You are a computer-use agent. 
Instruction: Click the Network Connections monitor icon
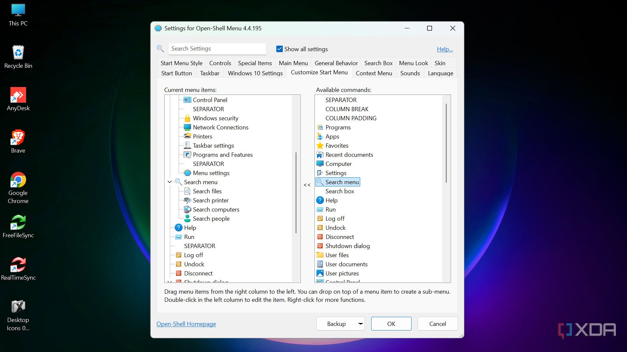[187, 127]
